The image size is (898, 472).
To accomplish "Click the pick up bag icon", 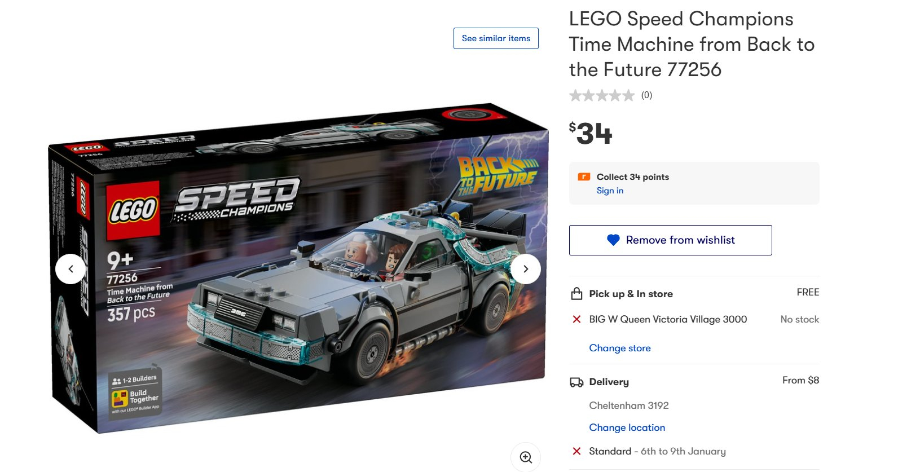I will (x=576, y=294).
